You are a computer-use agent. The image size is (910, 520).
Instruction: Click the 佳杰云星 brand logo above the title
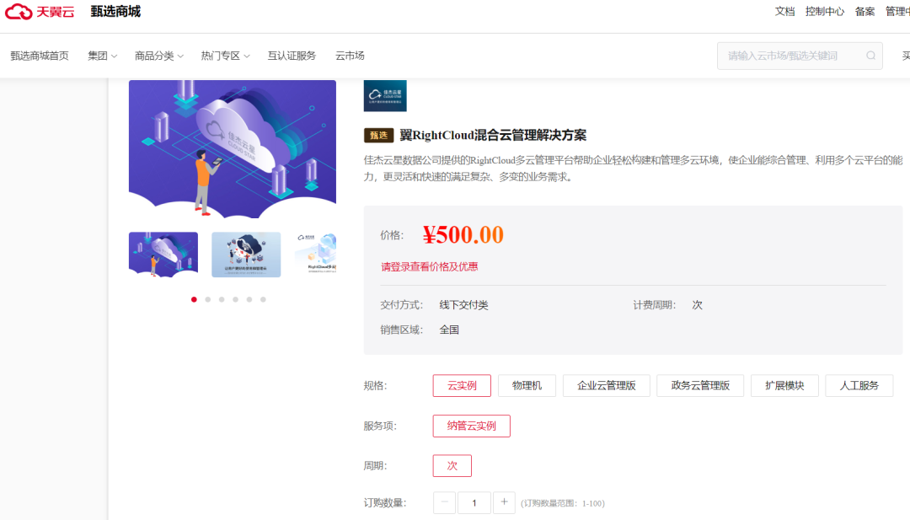[x=385, y=95]
